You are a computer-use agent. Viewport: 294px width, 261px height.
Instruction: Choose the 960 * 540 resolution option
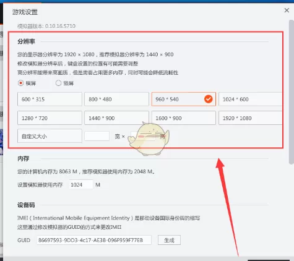(x=184, y=99)
